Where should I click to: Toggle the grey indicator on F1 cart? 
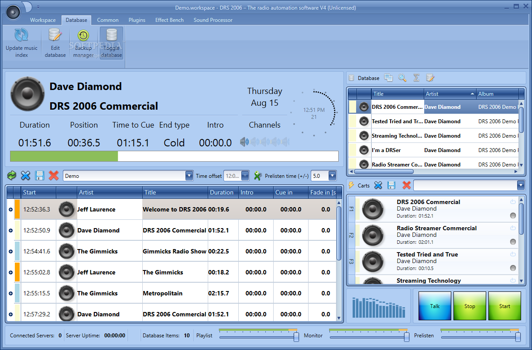tap(513, 215)
